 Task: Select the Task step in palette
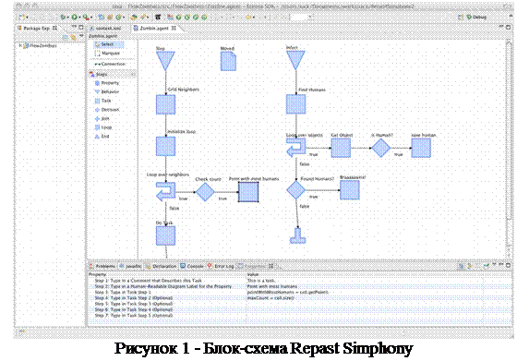tap(103, 101)
